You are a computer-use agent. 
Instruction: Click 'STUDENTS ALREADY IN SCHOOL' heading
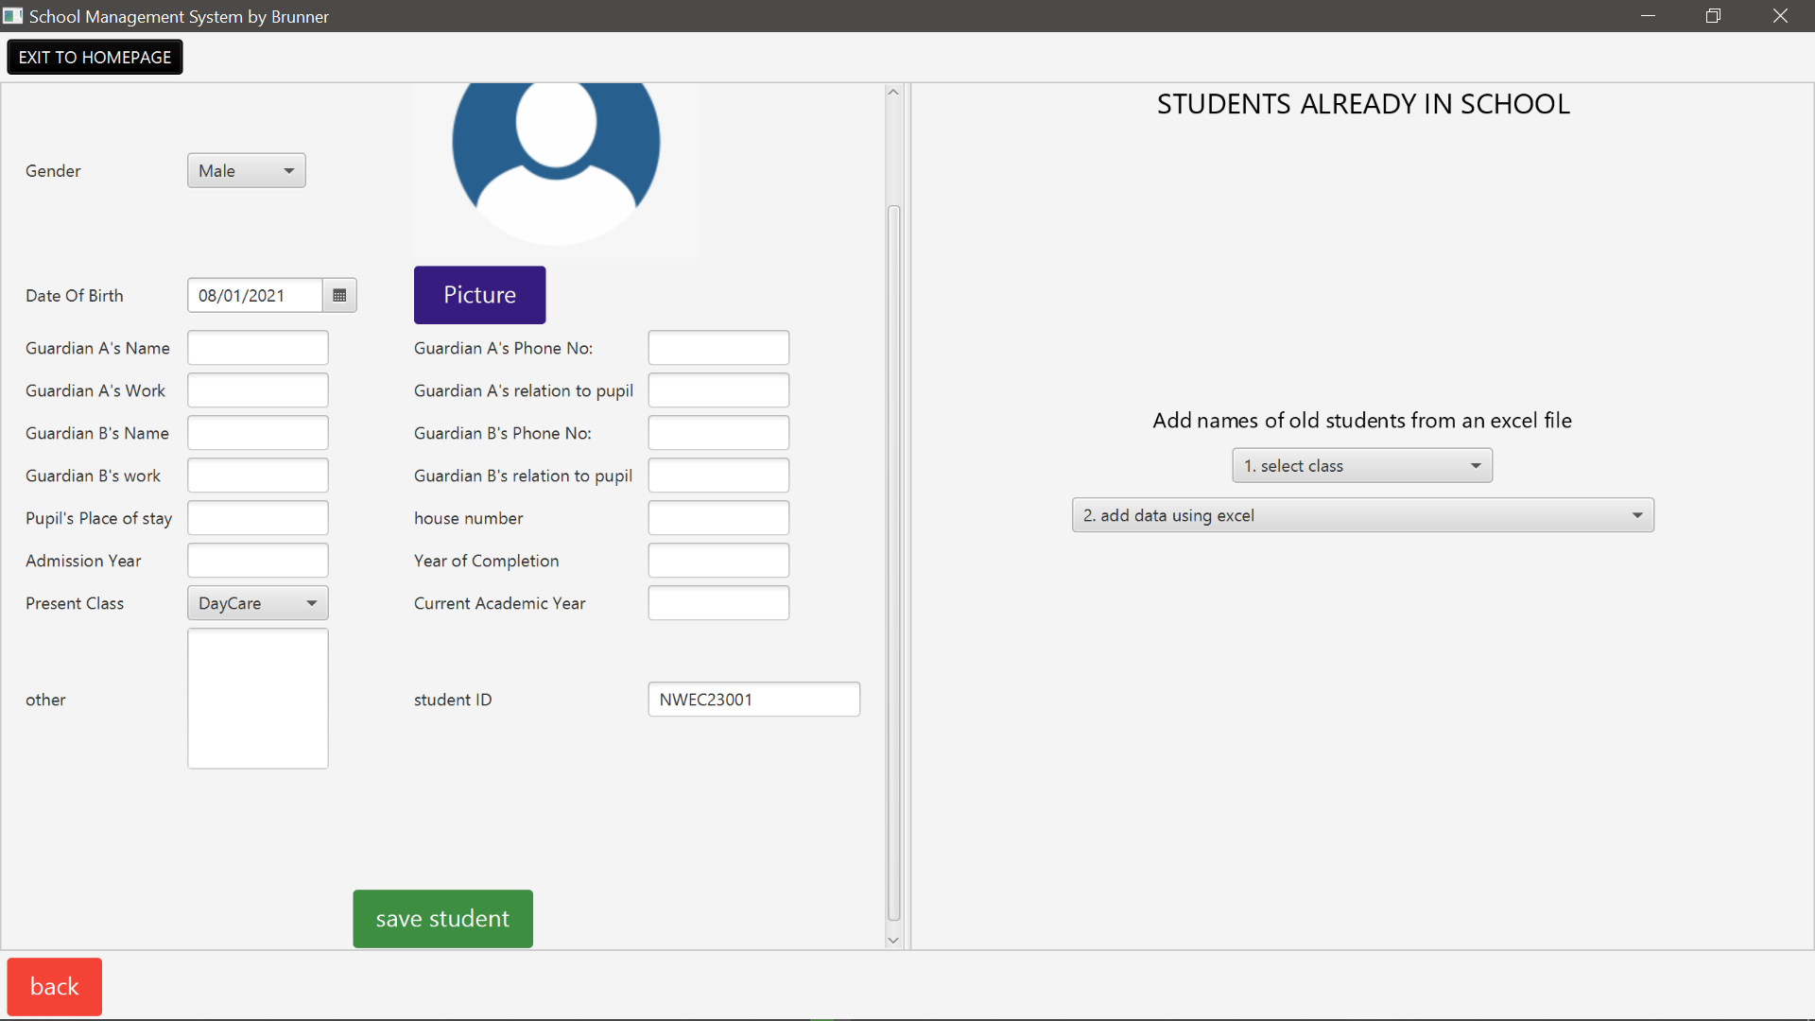(x=1363, y=104)
